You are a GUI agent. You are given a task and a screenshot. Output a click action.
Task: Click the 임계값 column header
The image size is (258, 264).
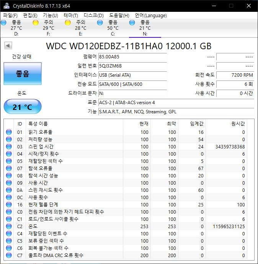tap(192, 124)
